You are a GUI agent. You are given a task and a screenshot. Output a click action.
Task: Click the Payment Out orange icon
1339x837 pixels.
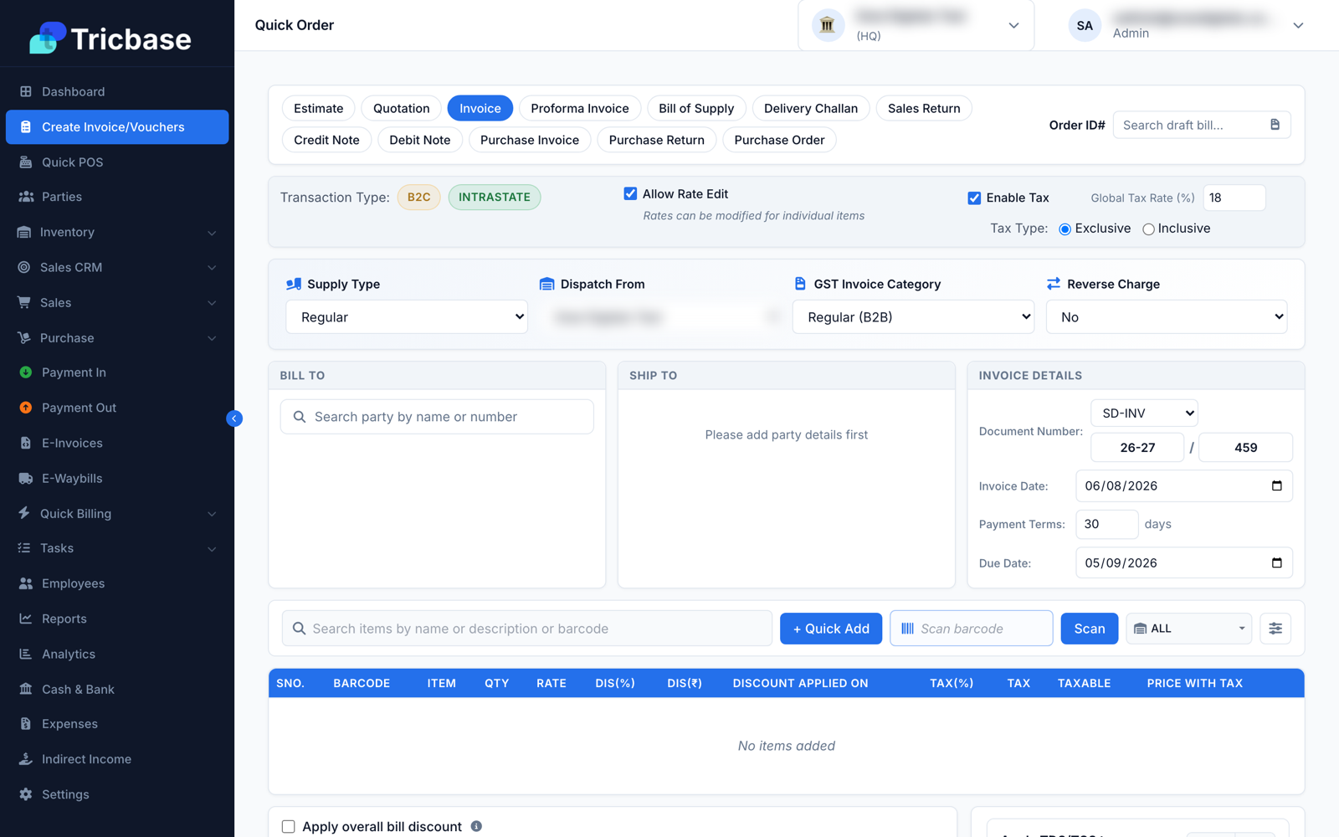[26, 408]
